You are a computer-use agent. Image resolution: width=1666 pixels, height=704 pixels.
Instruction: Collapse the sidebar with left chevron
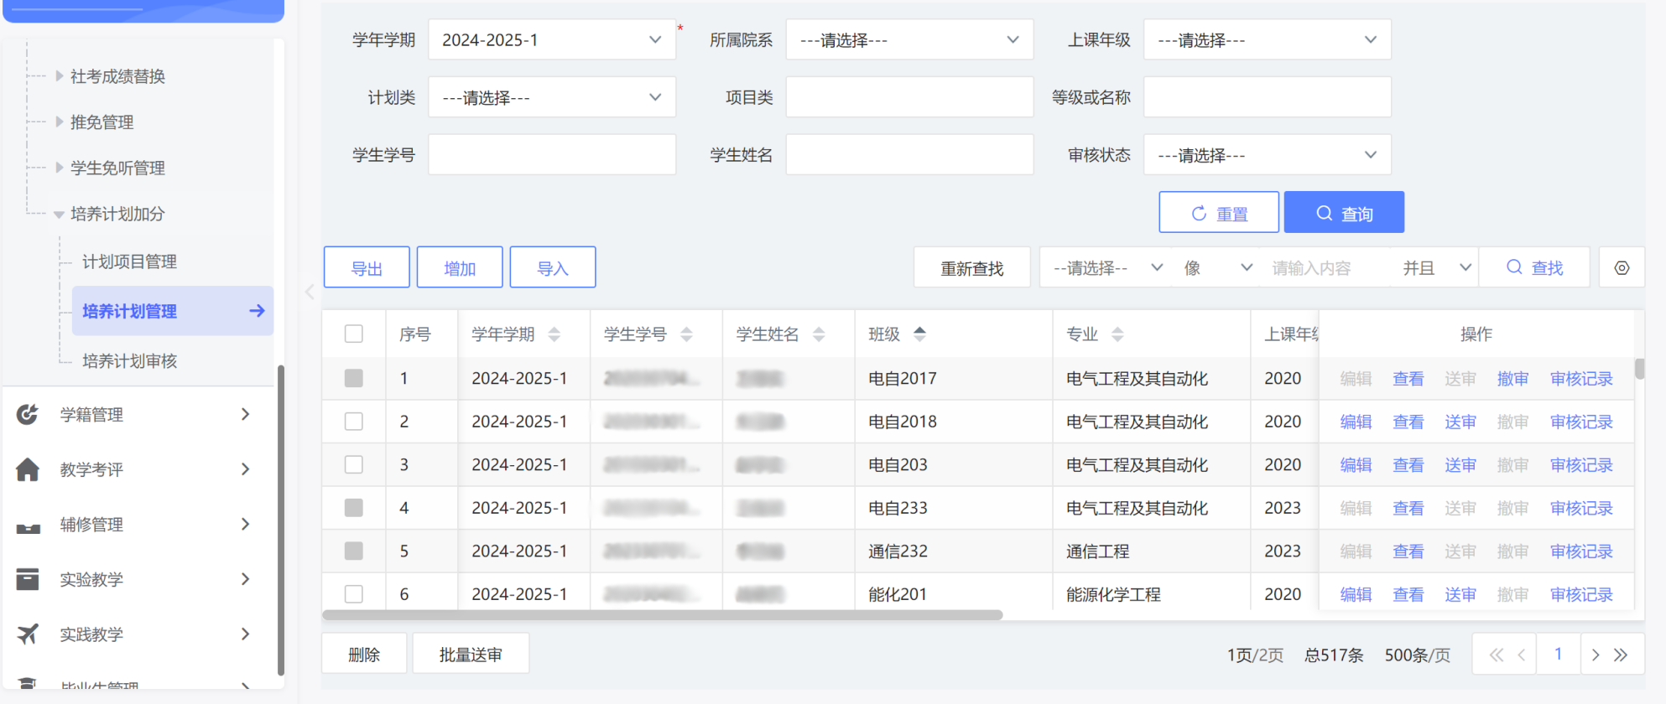tap(310, 292)
